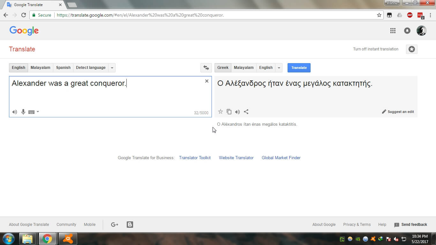Share the translation result
436x245 pixels.
pos(246,112)
